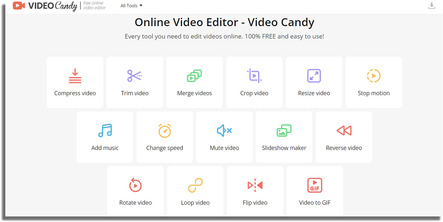Viewport: 443px width, 222px height.
Task: Click the 'Online Video Editor - Video Candy' heading
Action: 224,22
